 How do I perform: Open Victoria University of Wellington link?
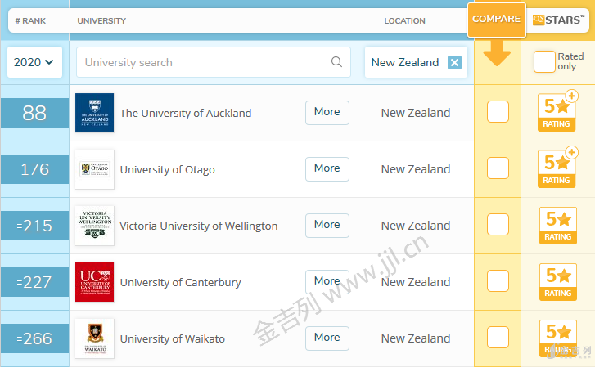tap(199, 226)
